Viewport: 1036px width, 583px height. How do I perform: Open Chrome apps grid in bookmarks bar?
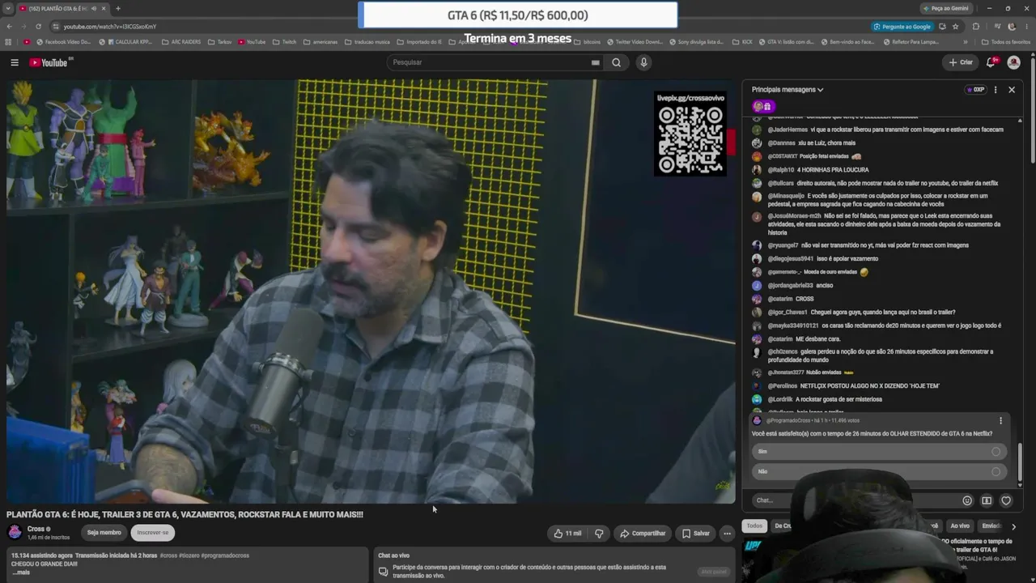[8, 41]
